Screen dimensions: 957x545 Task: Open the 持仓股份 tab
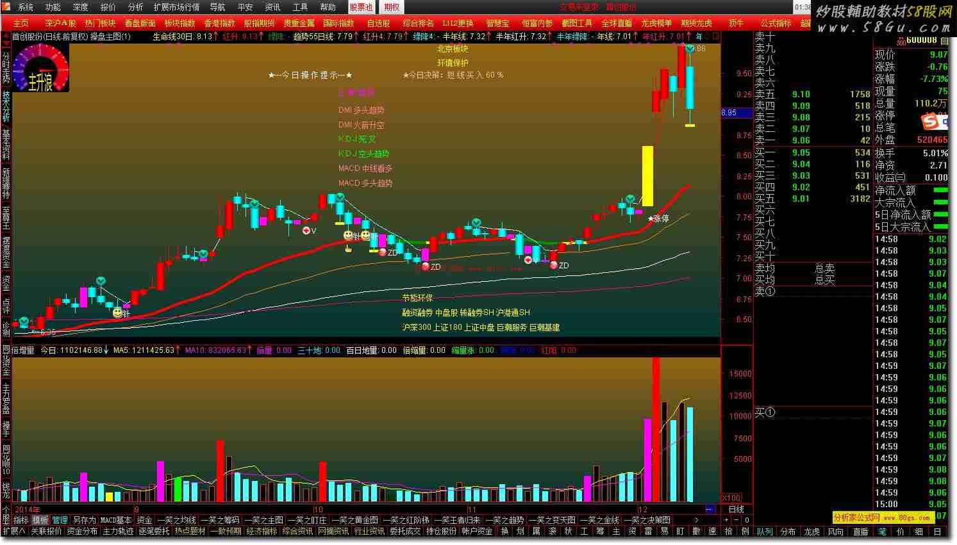442,531
